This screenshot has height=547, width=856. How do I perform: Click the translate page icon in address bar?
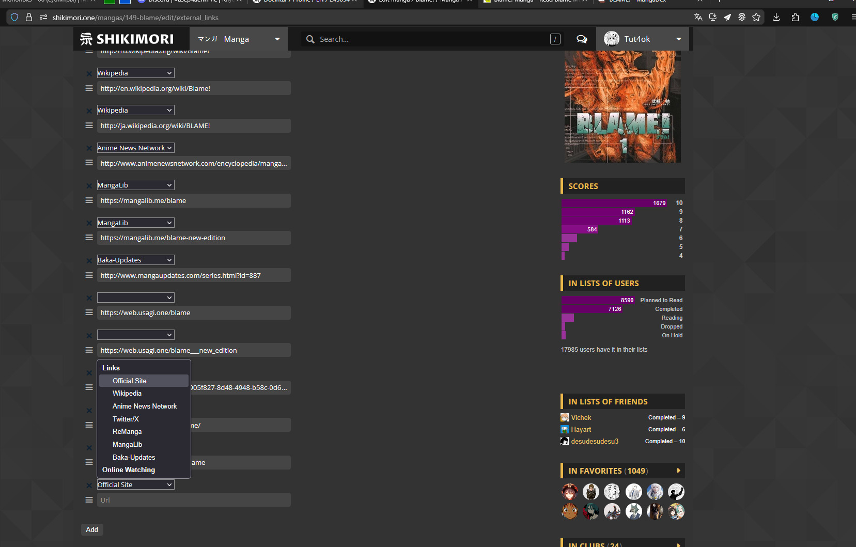[x=698, y=17]
